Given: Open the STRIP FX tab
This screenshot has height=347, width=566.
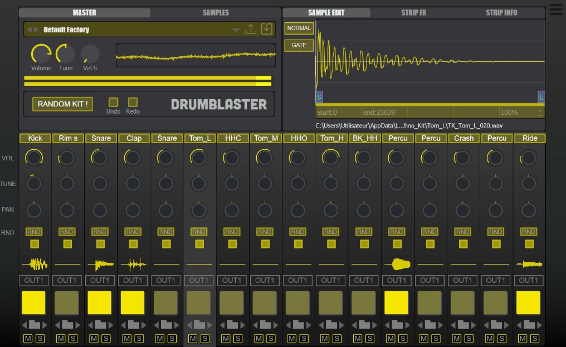Looking at the screenshot, I should (413, 12).
